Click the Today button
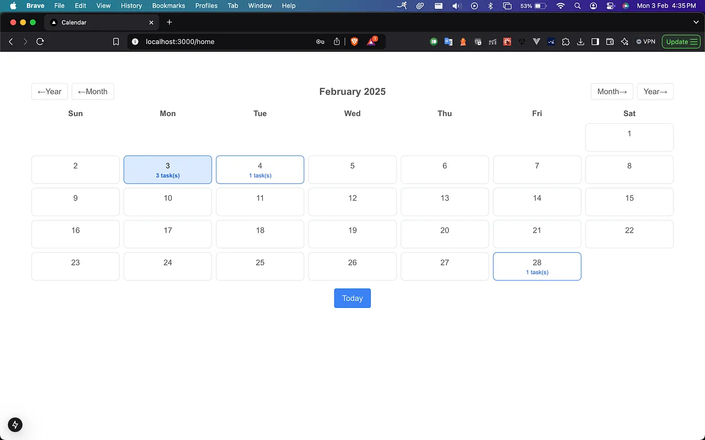 tap(353, 298)
